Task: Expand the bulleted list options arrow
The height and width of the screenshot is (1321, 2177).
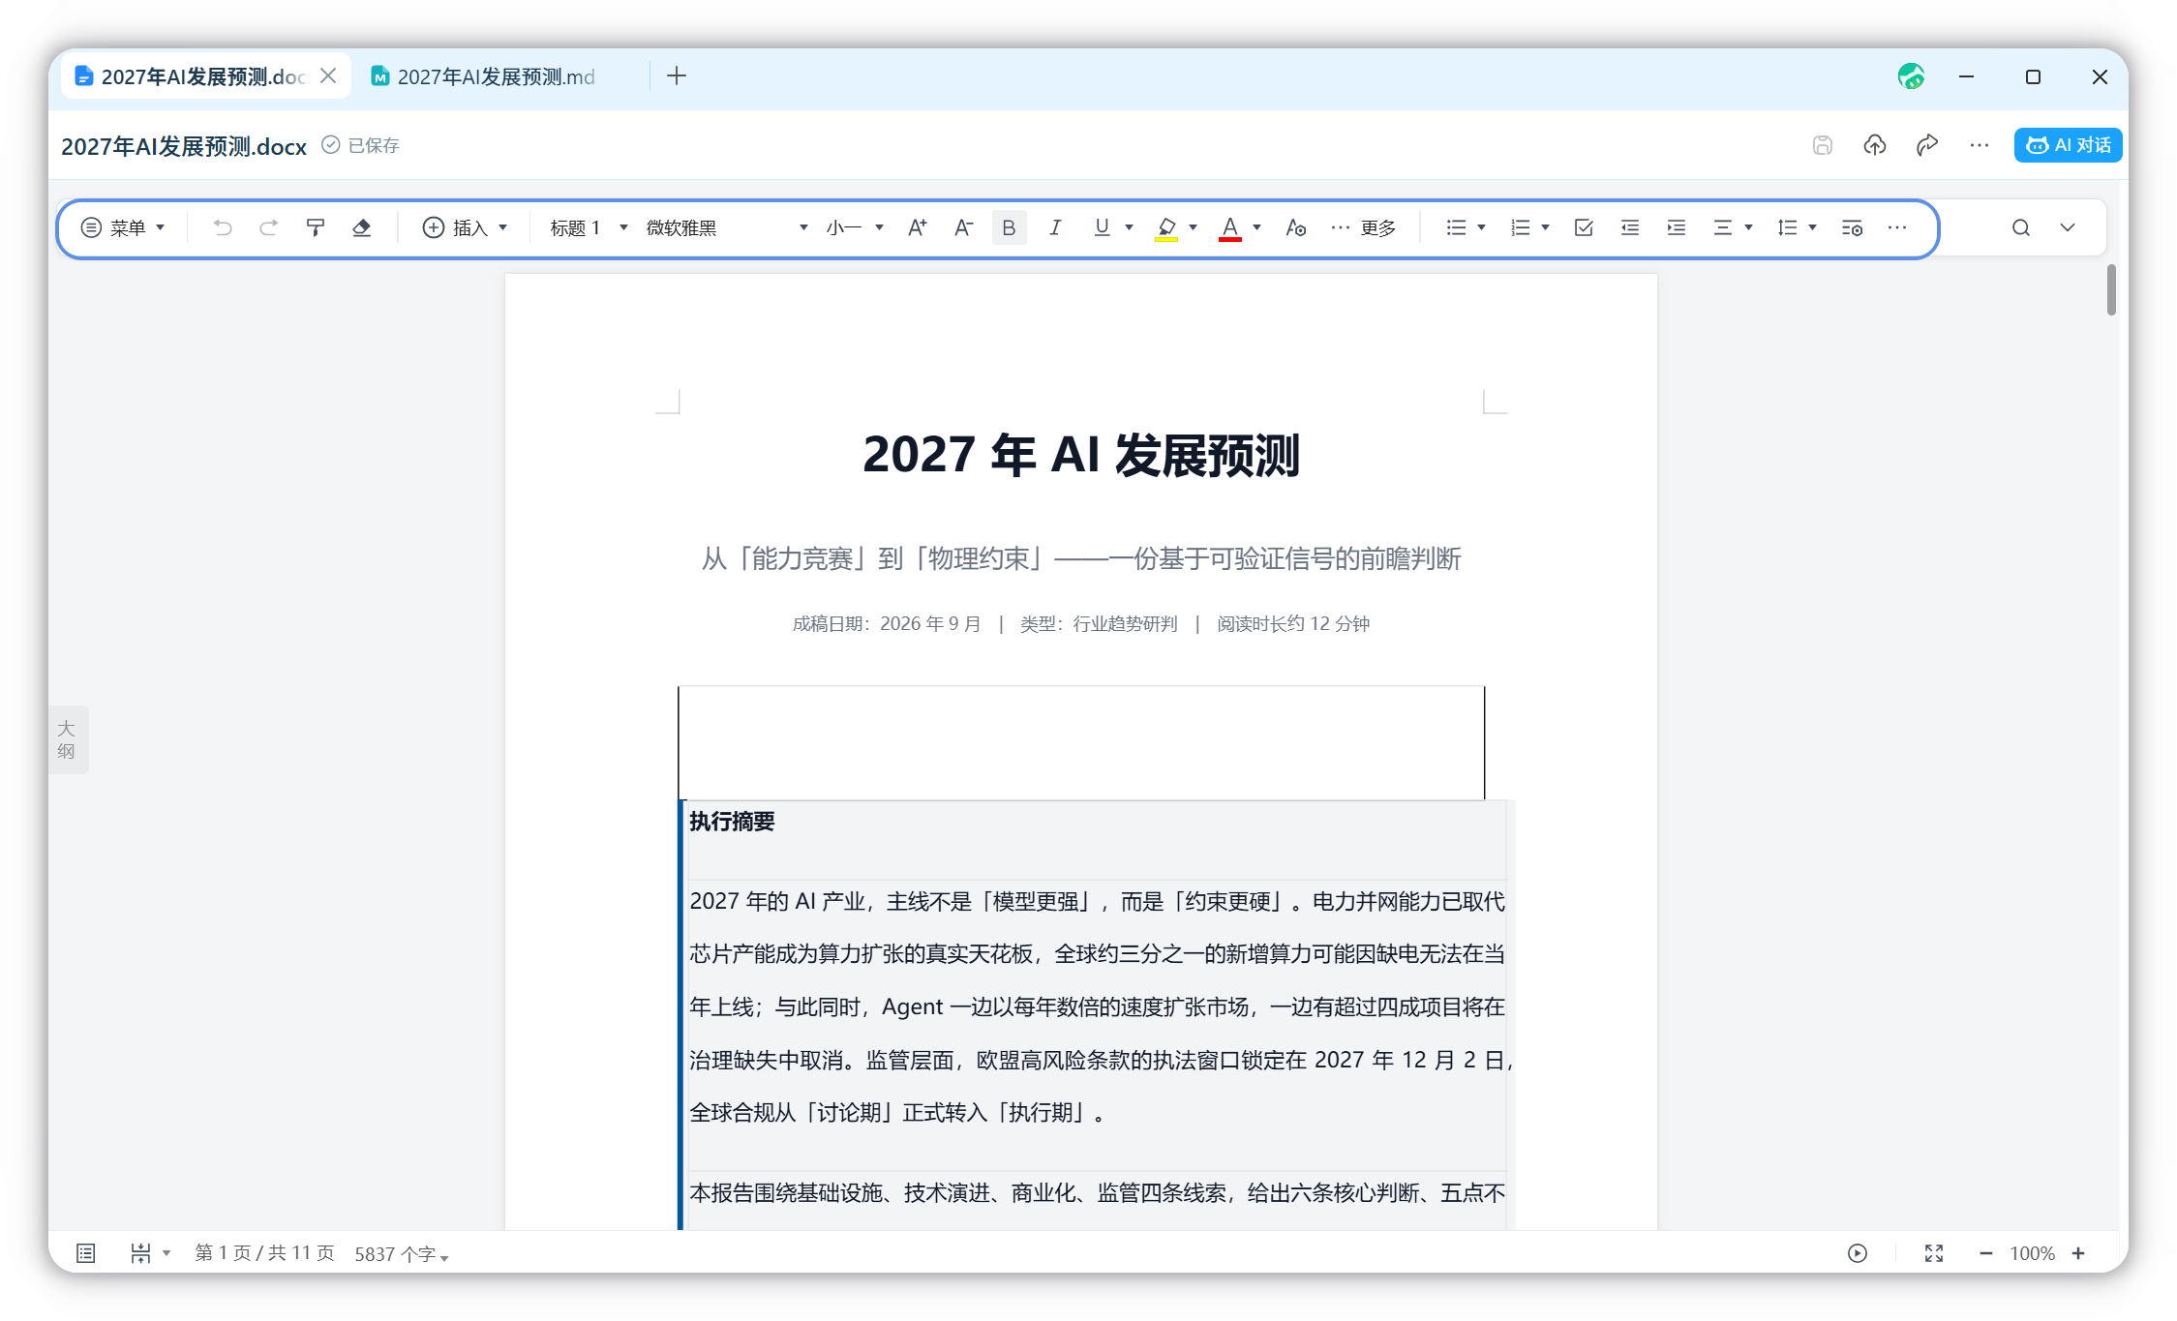Action: 1481,227
